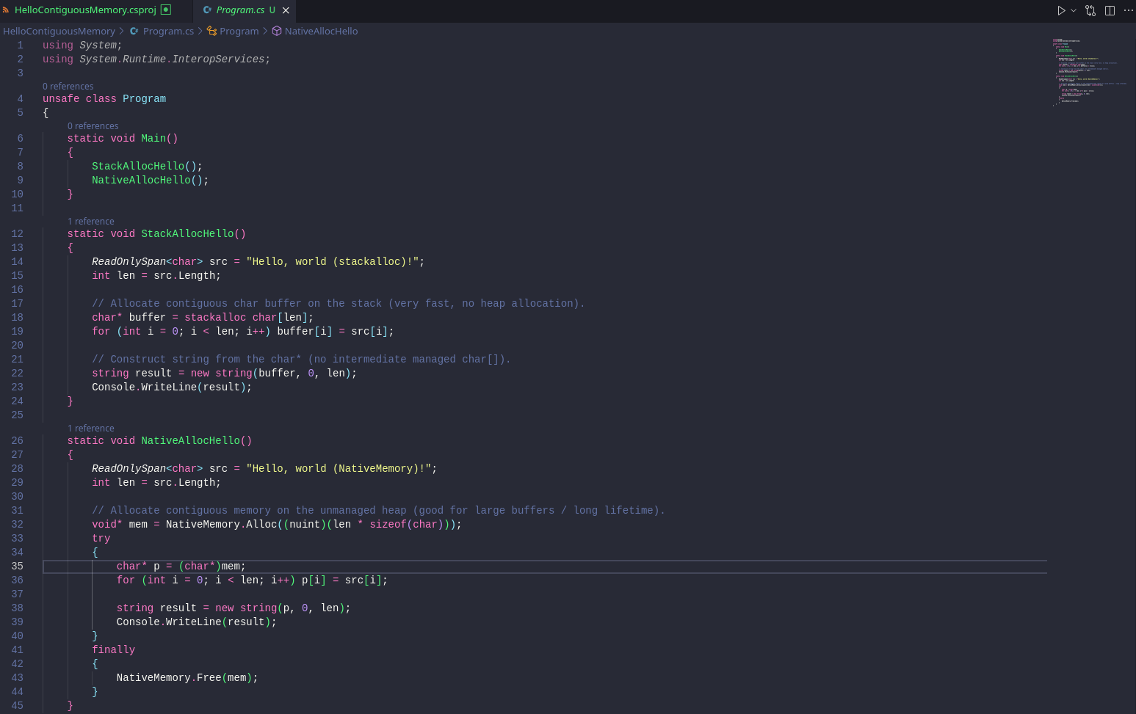The width and height of the screenshot is (1136, 714).
Task: Place cursor on 'using System.Runtime.InteropServices'
Action: (x=156, y=59)
